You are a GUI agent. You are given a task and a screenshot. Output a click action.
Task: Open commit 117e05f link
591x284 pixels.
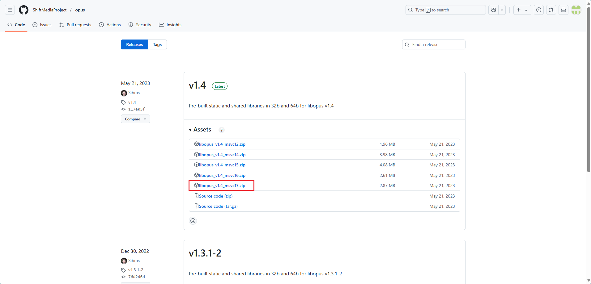[x=136, y=109]
